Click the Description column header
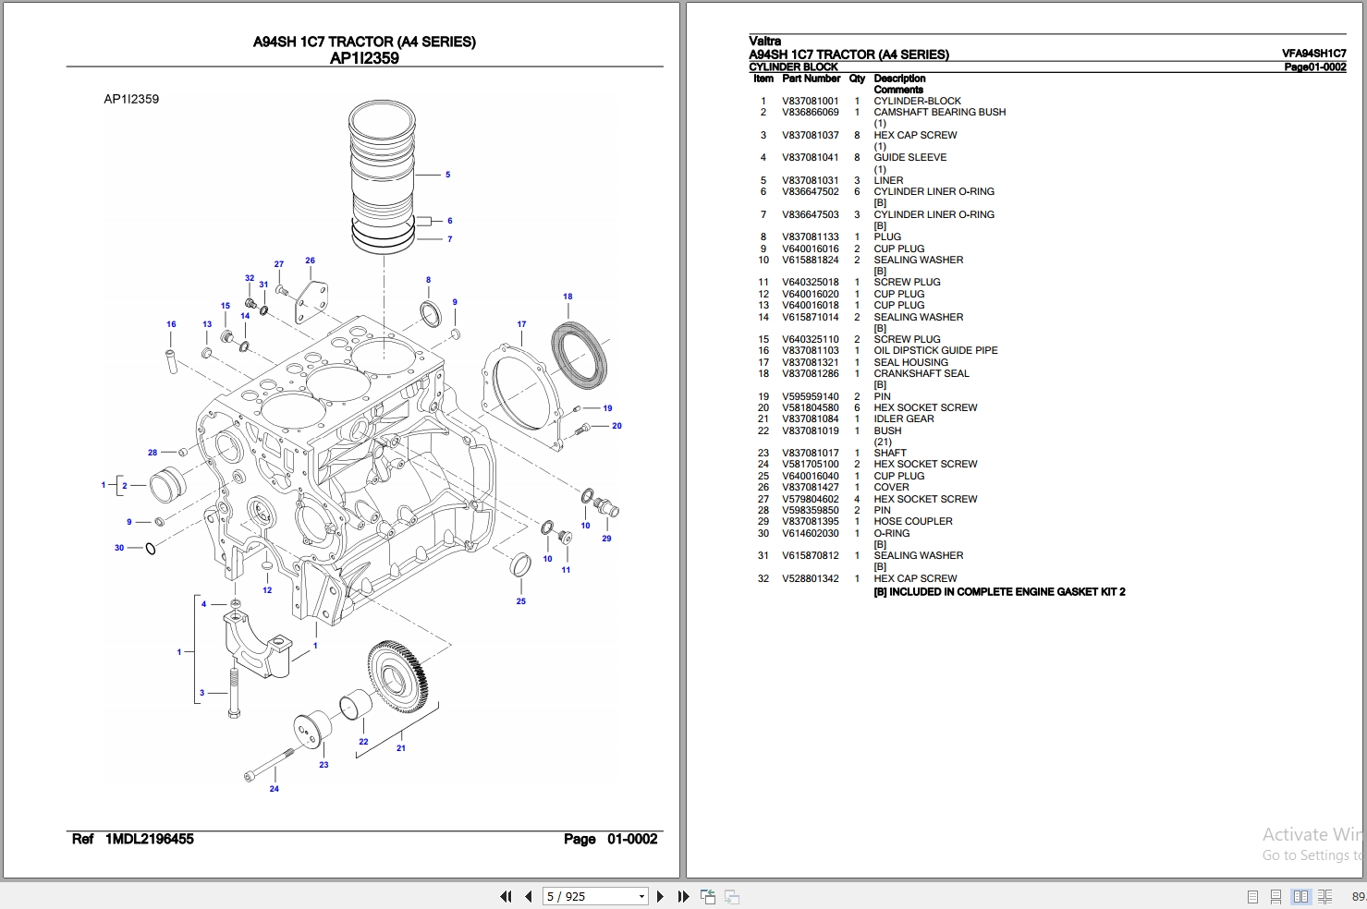This screenshot has height=909, width=1367. point(899,79)
